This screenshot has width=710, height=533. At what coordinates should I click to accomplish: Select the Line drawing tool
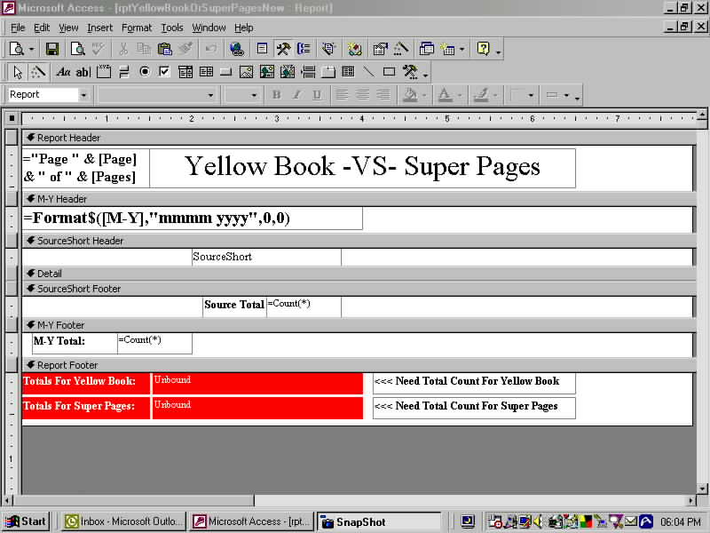(x=368, y=72)
